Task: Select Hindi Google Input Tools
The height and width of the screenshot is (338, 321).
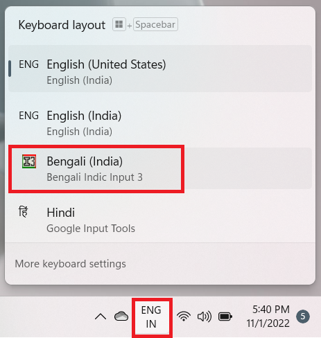Action: 160,220
